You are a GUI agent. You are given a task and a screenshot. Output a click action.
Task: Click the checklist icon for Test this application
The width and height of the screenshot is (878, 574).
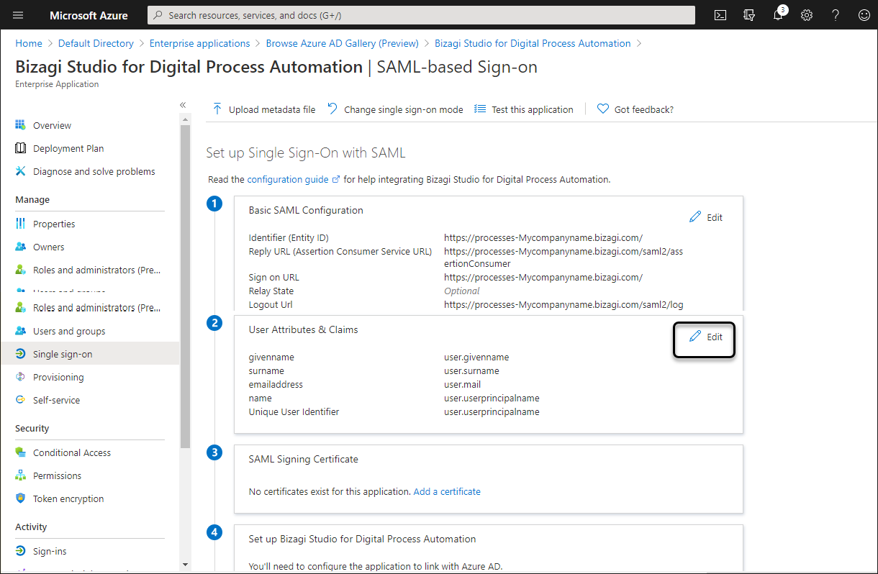479,109
